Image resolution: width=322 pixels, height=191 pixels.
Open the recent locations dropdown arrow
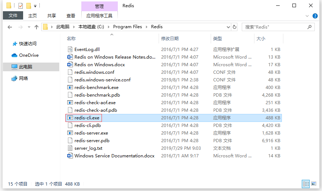29,27
